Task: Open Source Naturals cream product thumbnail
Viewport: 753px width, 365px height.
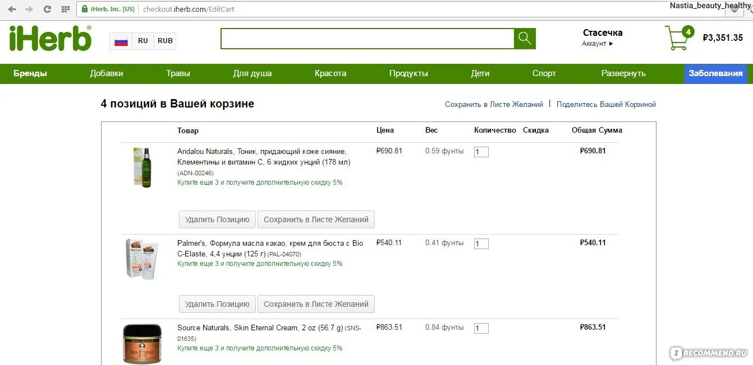Action: tap(142, 343)
